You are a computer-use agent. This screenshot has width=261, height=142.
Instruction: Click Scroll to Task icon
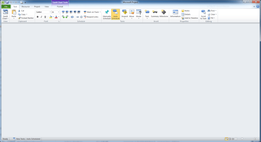coord(203,12)
